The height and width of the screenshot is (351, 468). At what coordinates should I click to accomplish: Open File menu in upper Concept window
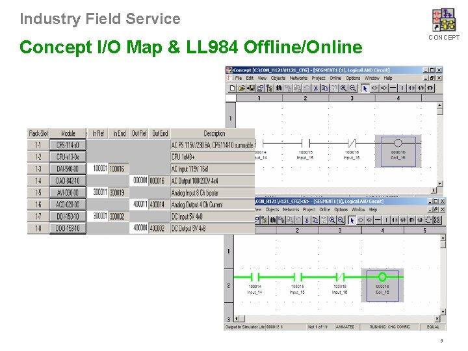(238, 78)
